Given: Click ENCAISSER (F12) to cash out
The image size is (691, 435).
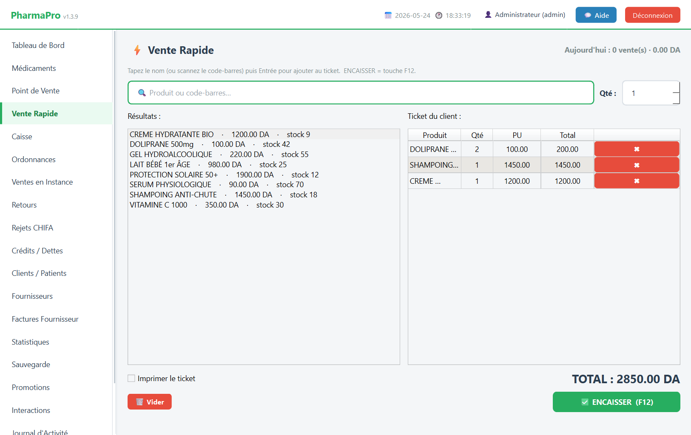Looking at the screenshot, I should tap(616, 402).
